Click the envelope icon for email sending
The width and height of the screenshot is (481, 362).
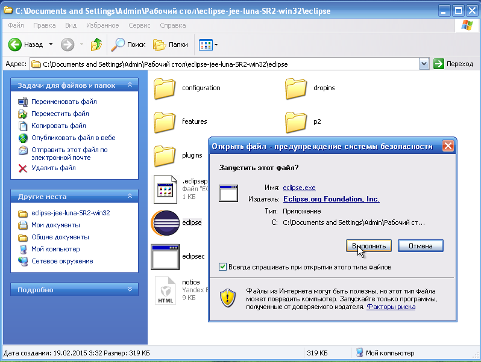23,150
